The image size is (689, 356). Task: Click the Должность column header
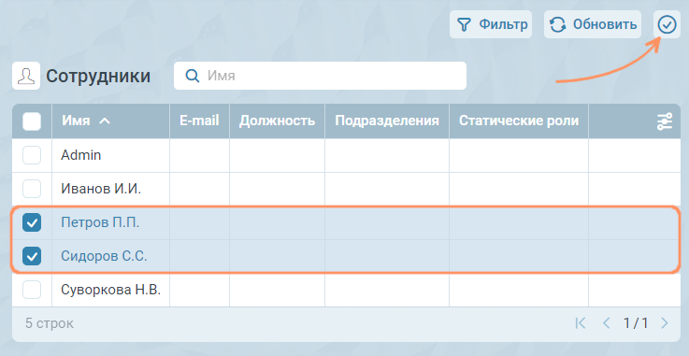point(277,121)
